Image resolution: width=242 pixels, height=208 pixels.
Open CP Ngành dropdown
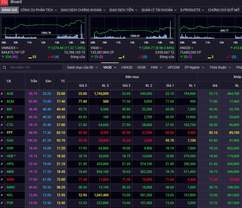click(x=194, y=67)
